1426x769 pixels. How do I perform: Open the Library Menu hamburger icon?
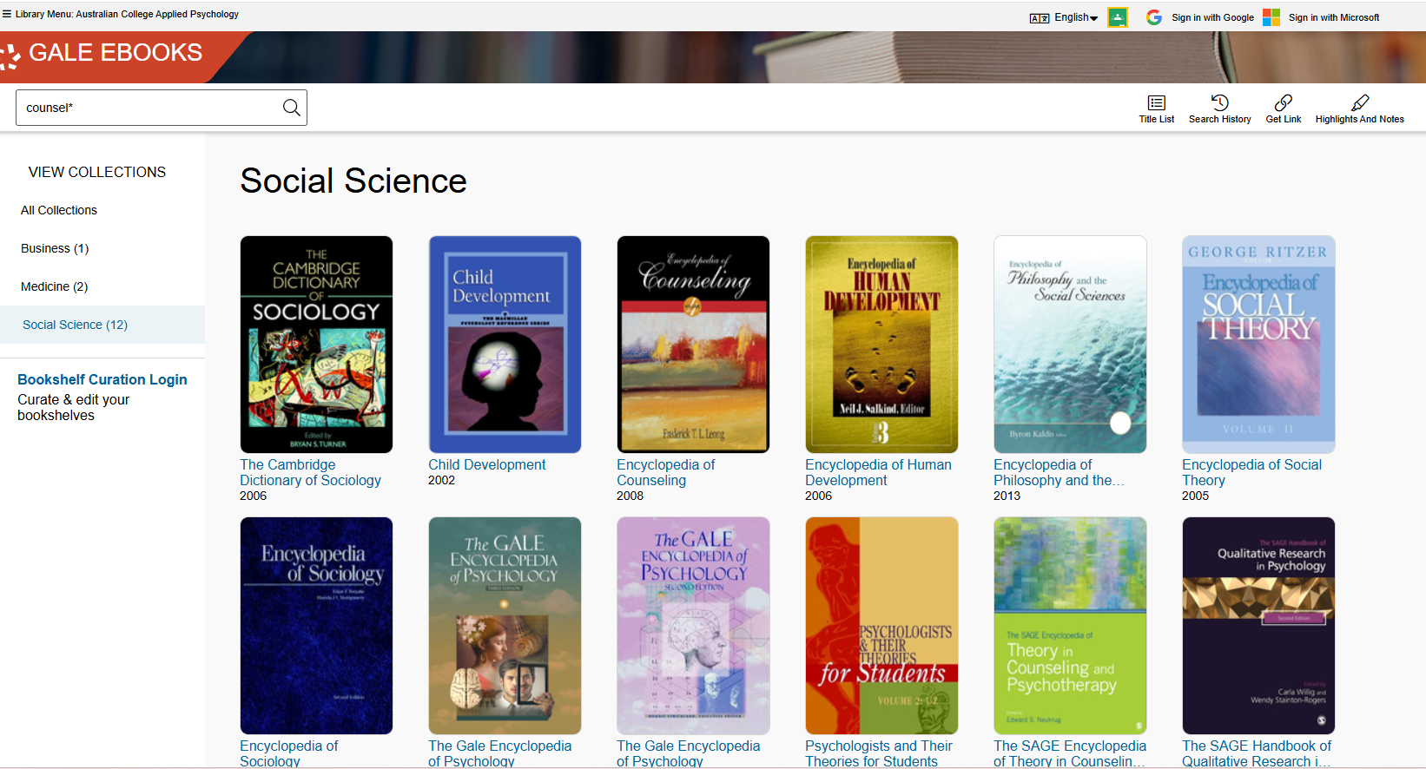pyautogui.click(x=7, y=14)
